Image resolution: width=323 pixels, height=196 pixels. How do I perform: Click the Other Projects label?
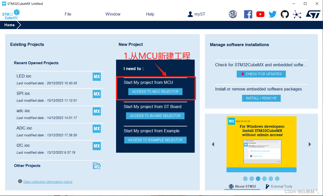(27, 166)
